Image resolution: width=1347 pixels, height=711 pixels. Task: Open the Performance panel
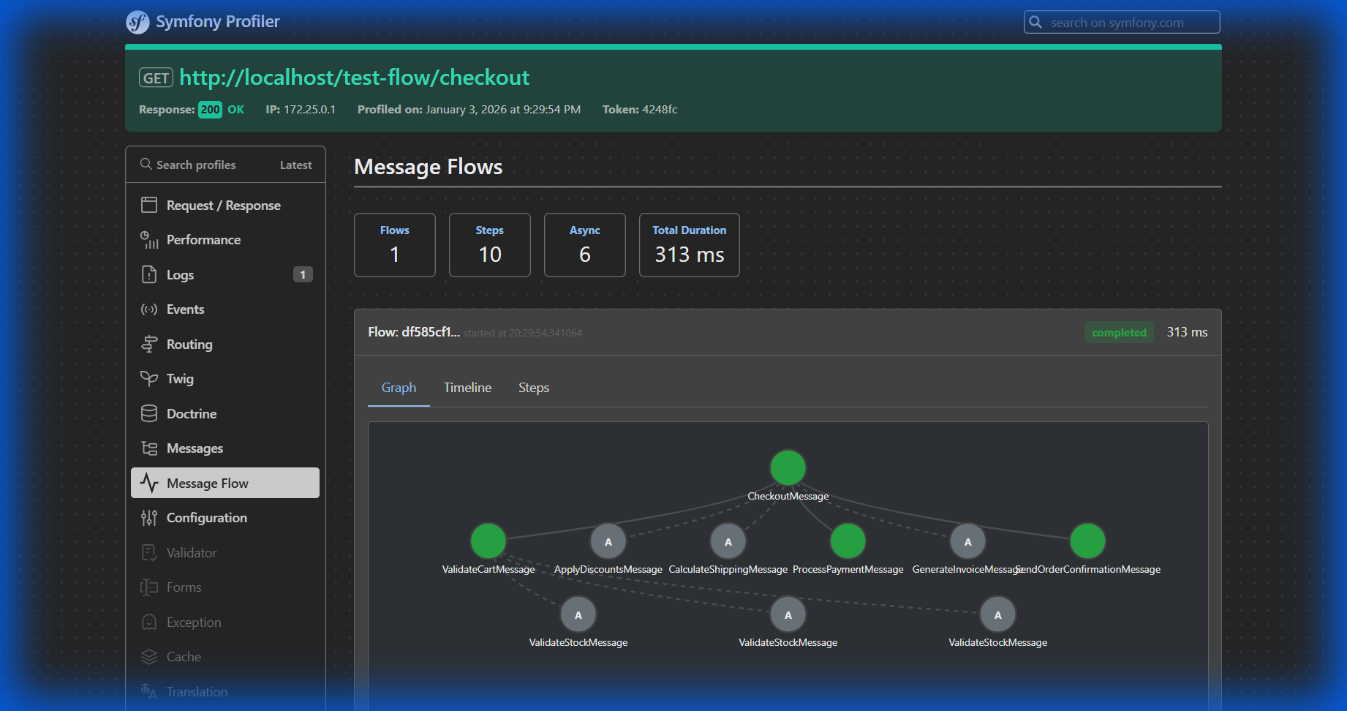[203, 239]
